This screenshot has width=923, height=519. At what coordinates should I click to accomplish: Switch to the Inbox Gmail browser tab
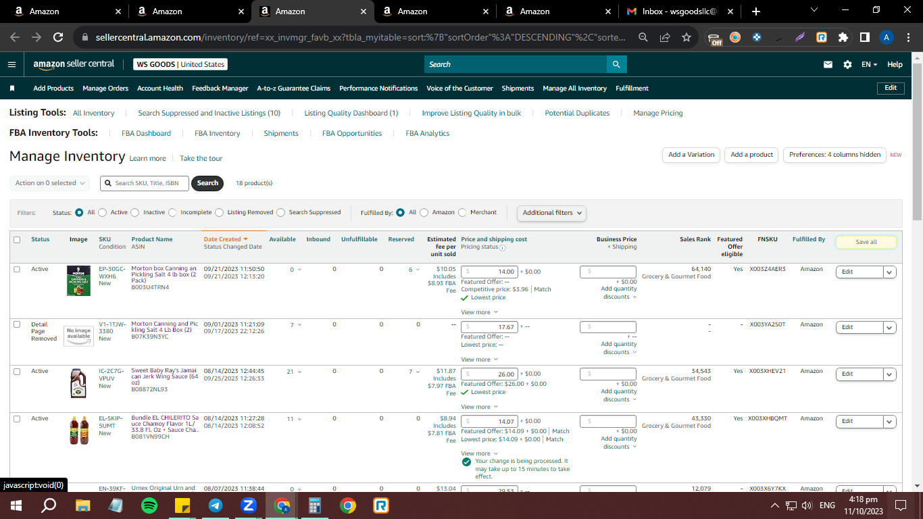pyautogui.click(x=679, y=11)
